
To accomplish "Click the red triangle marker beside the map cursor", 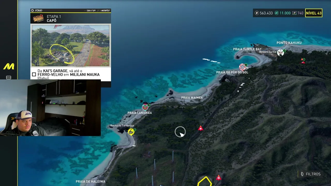I will tap(200, 128).
